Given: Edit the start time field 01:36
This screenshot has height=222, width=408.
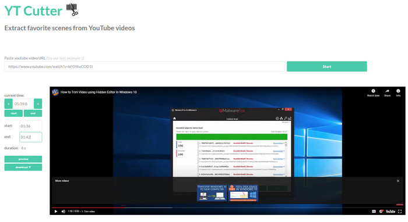Looking at the screenshot, I should click(x=30, y=126).
